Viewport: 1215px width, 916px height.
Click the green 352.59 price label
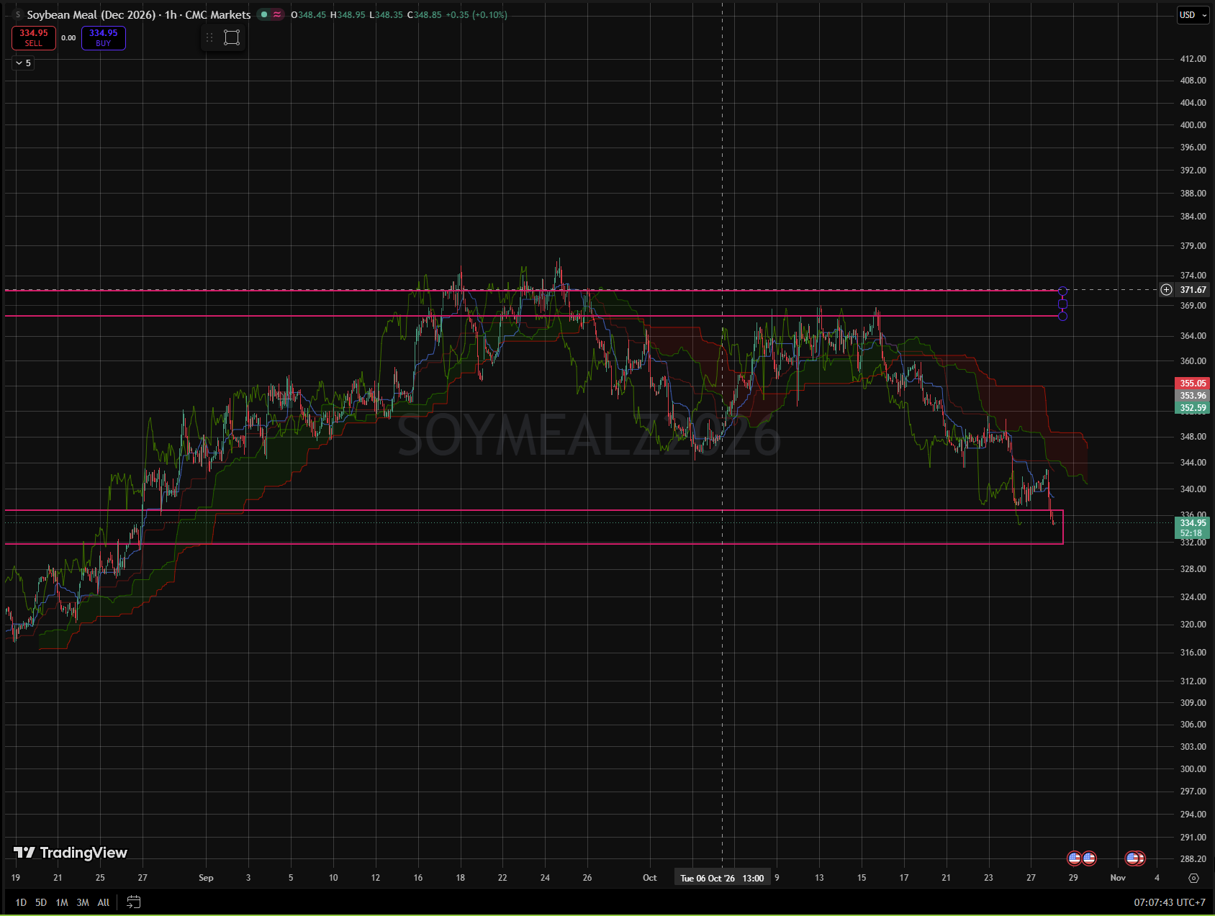click(x=1192, y=408)
